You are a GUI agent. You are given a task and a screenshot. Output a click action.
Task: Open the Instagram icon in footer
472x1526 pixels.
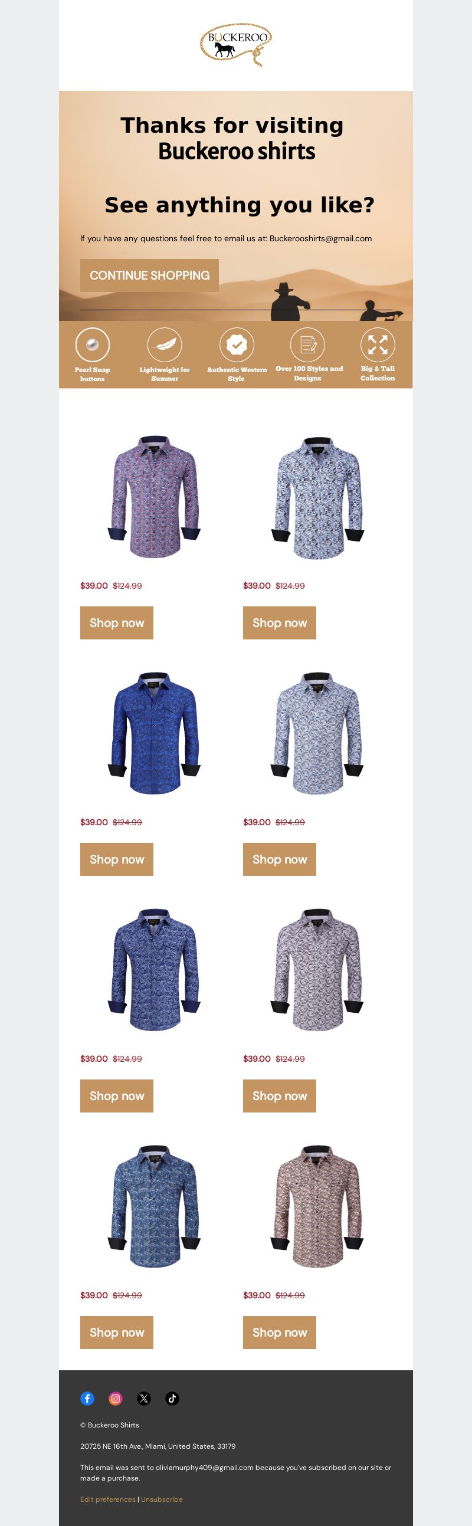[x=116, y=1398]
